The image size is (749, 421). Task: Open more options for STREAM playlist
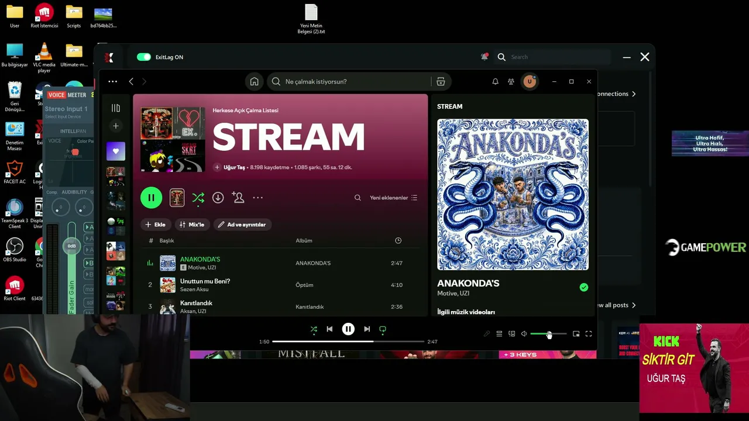(257, 198)
